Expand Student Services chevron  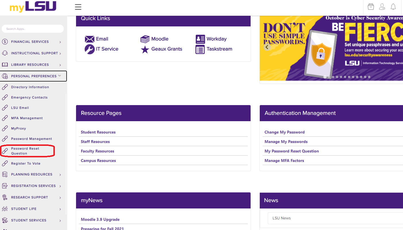tap(60, 221)
